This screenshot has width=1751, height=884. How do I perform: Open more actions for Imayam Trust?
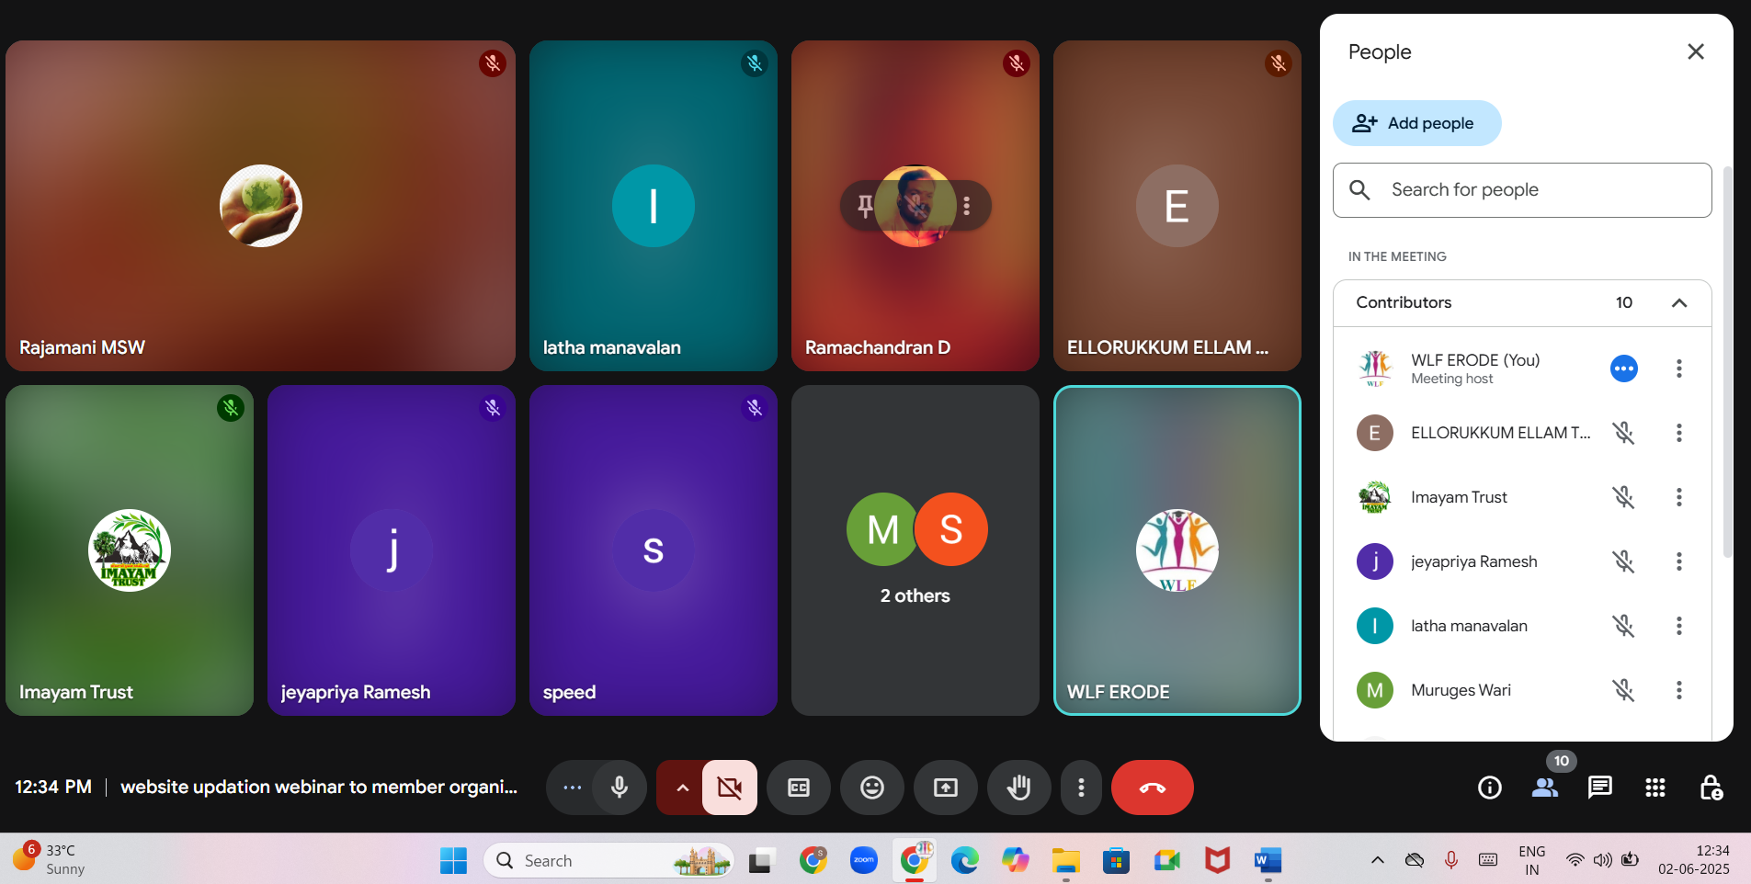point(1679,497)
